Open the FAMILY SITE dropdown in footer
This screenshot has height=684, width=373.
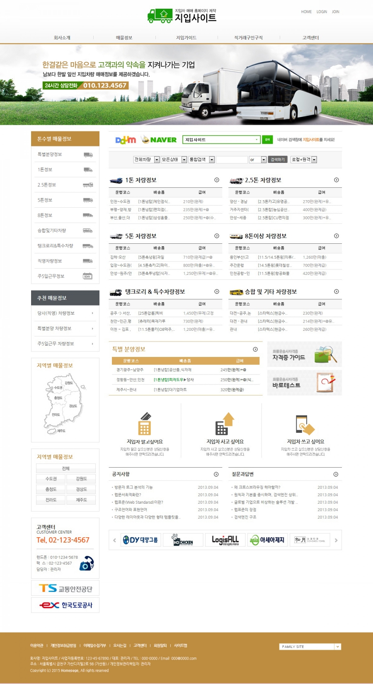[x=310, y=647]
